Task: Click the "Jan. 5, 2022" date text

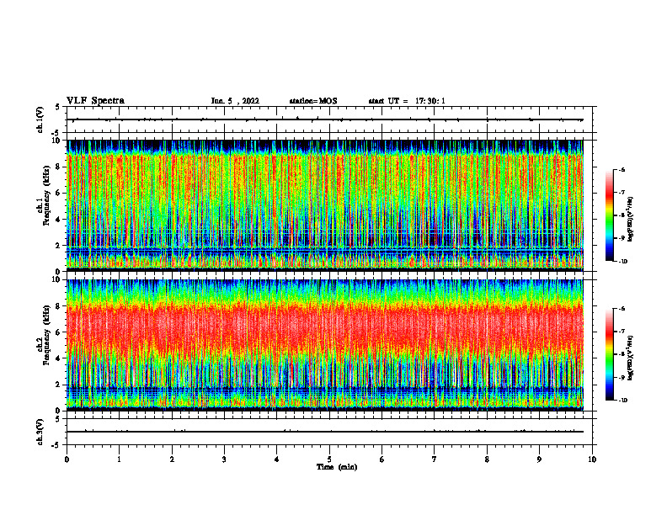Action: [235, 101]
